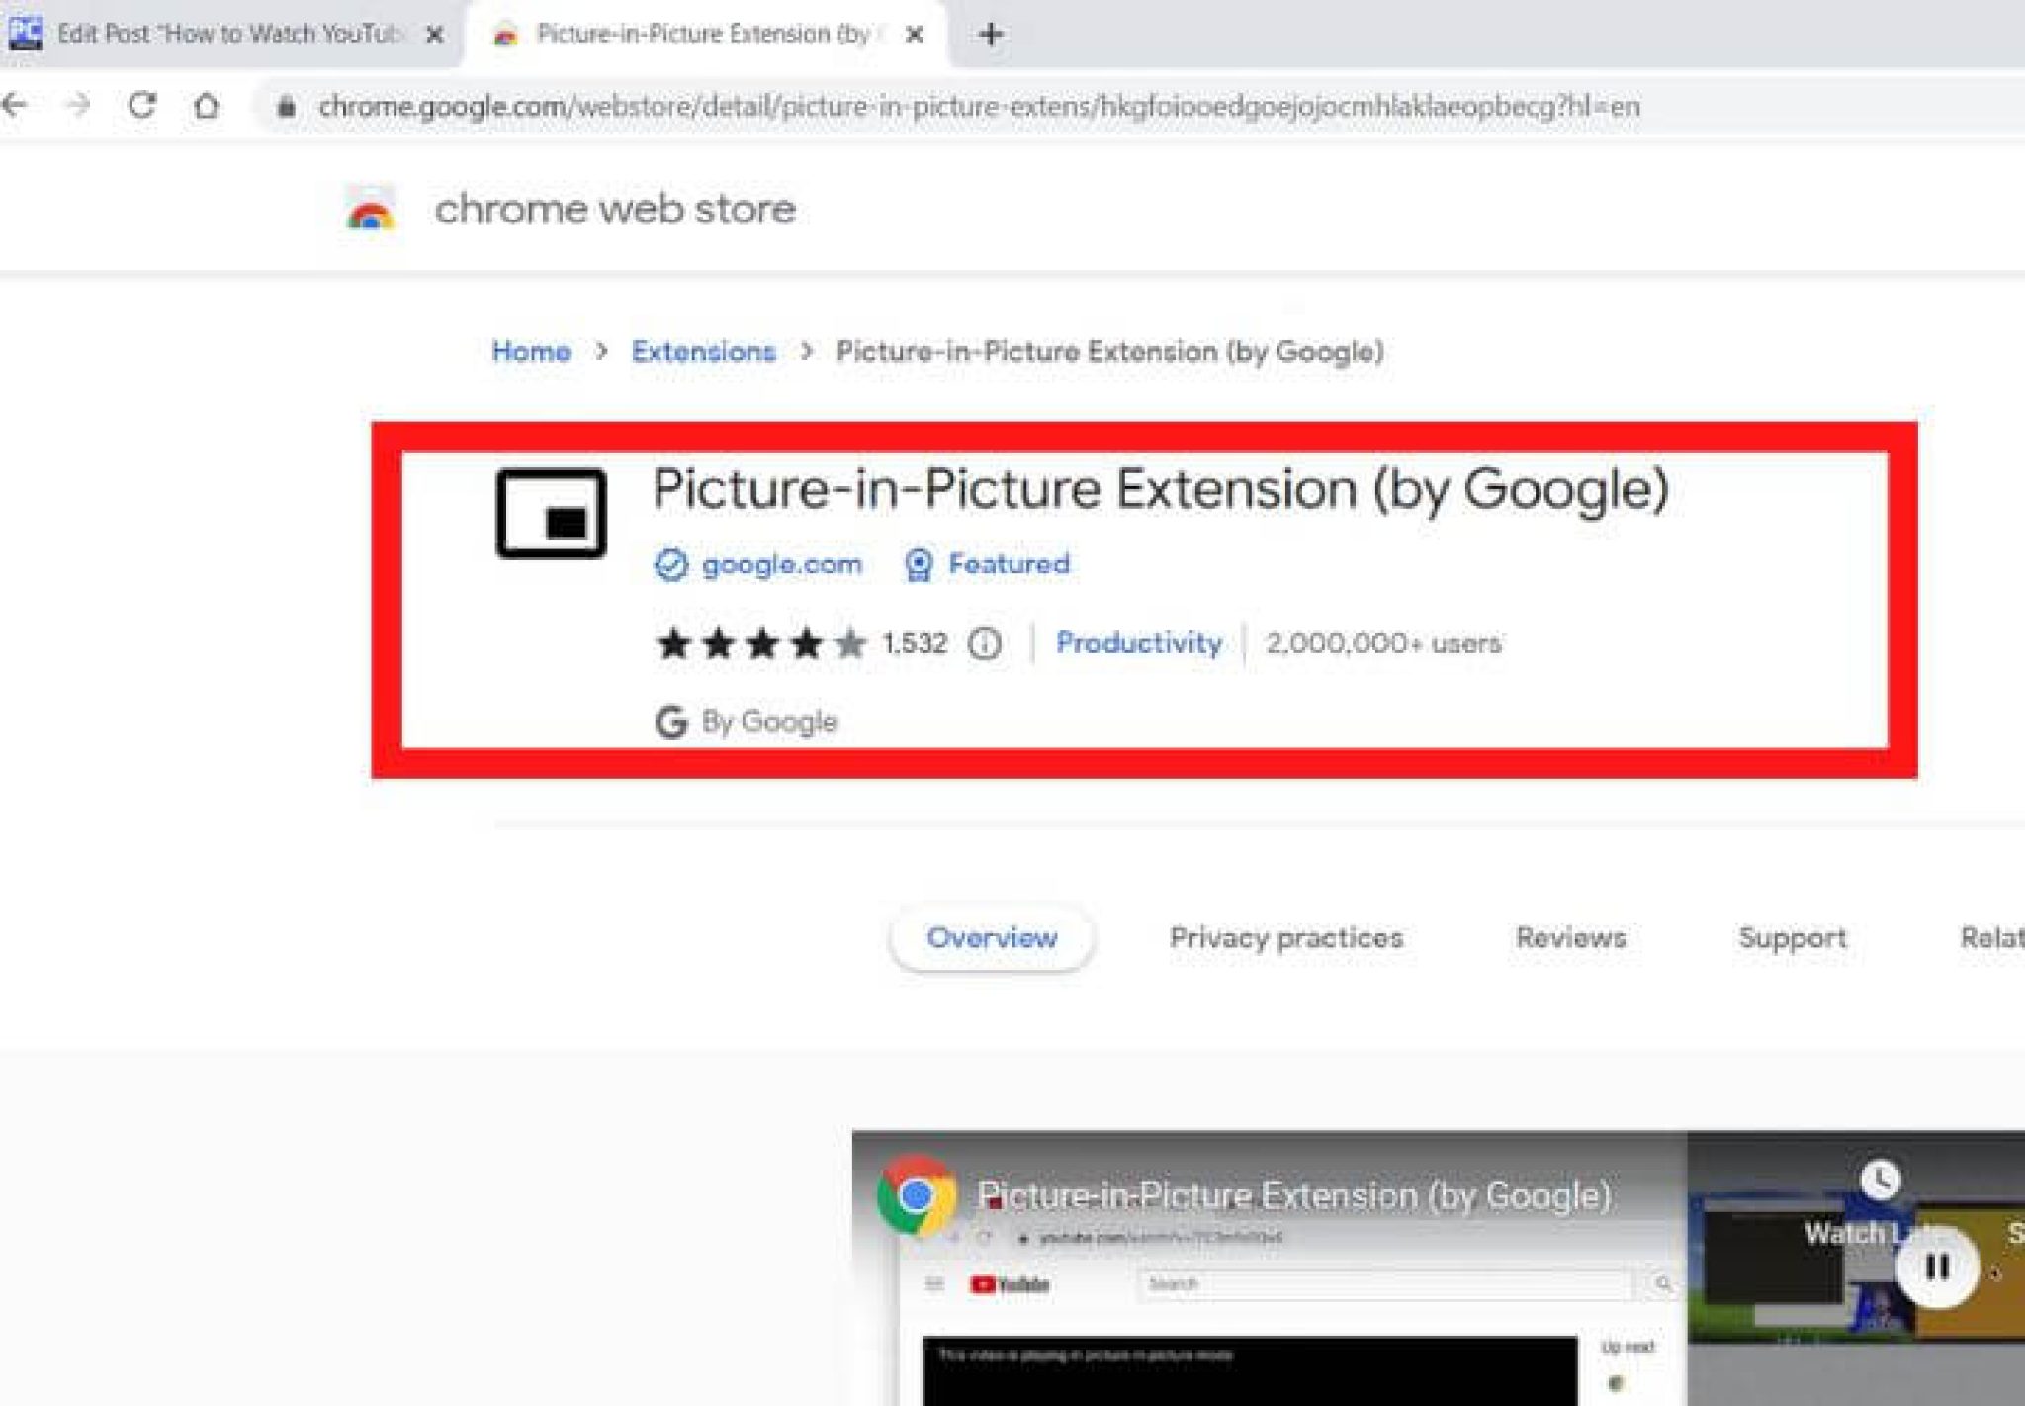This screenshot has height=1406, width=2025.
Task: Click the breadcrumb Picture-in-Picture Extension text
Action: (x=1109, y=351)
